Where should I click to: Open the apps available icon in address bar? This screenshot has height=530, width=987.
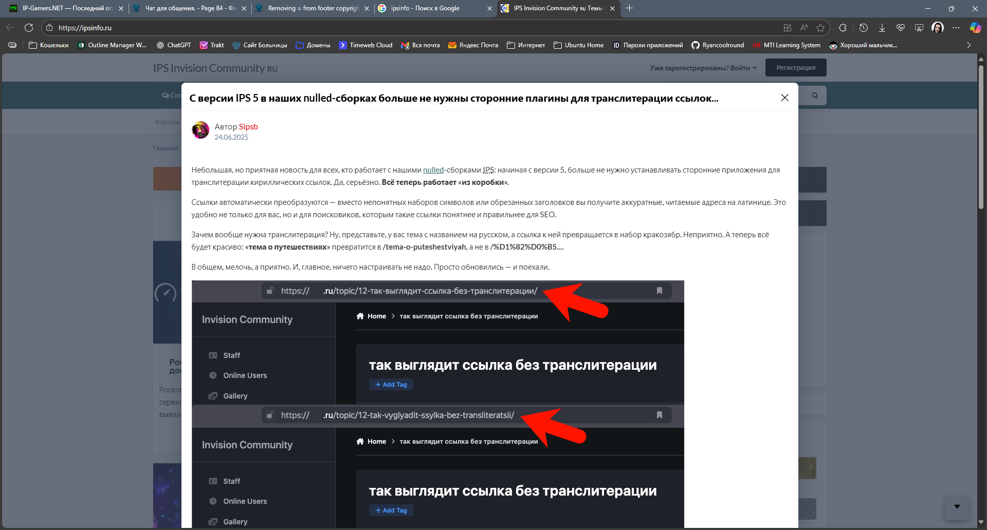pos(787,28)
